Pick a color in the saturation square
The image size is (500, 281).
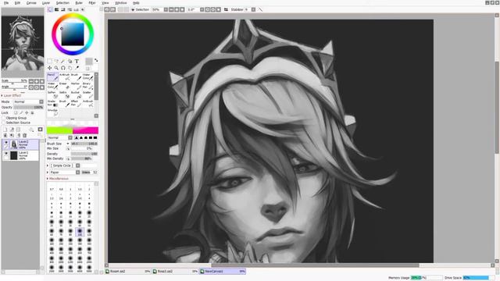pyautogui.click(x=73, y=34)
